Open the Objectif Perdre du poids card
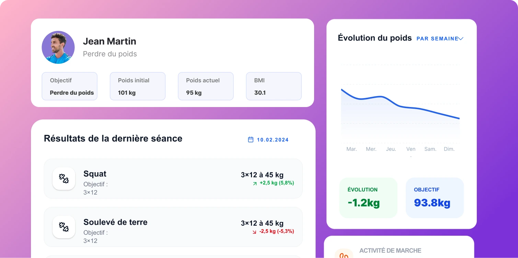The image size is (518, 258). click(70, 86)
